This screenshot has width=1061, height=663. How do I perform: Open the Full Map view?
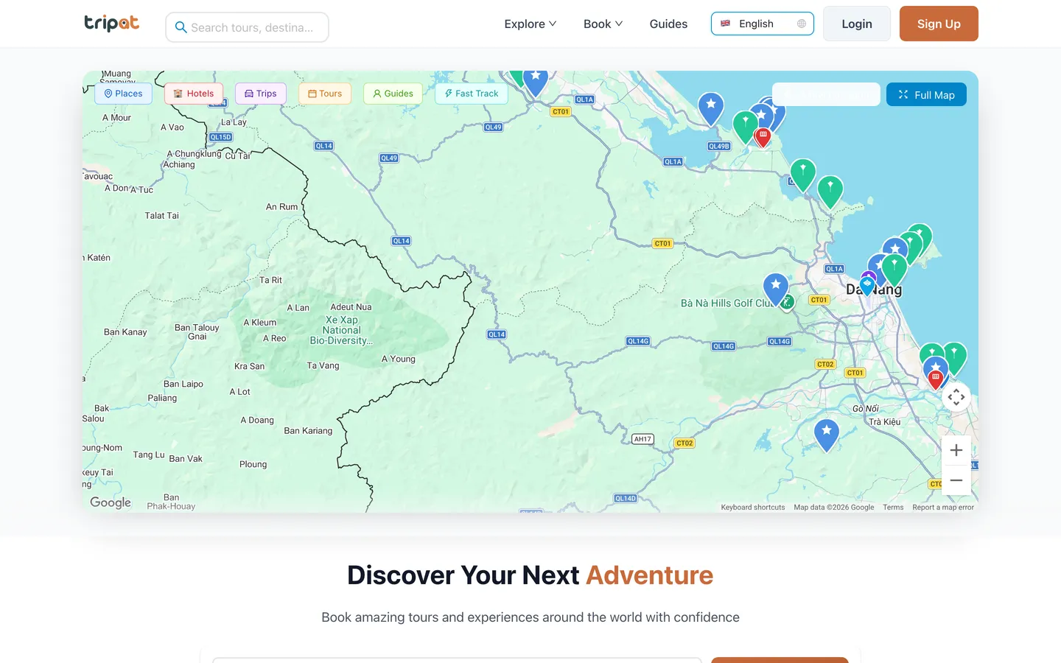[x=926, y=94]
